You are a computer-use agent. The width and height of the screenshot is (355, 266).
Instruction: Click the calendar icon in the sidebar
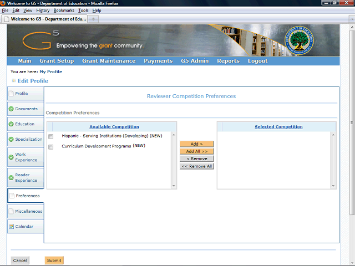click(x=11, y=226)
